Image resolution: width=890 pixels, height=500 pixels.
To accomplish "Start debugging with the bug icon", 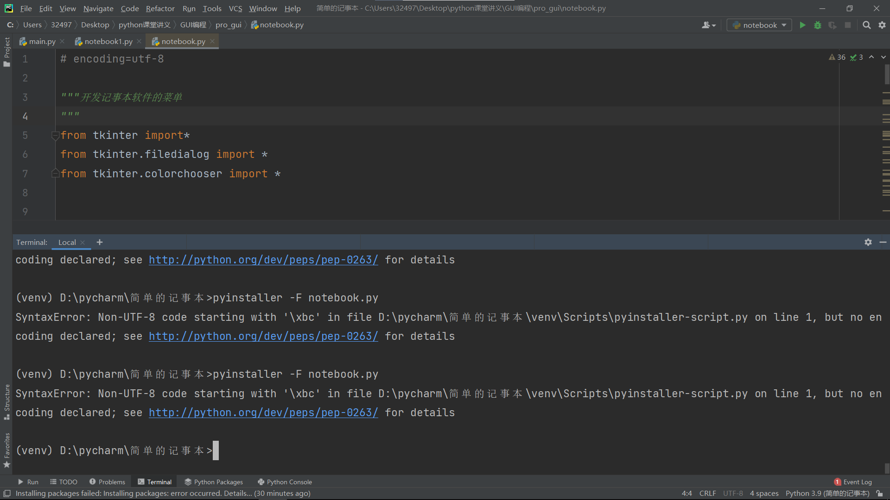I will 818,25.
